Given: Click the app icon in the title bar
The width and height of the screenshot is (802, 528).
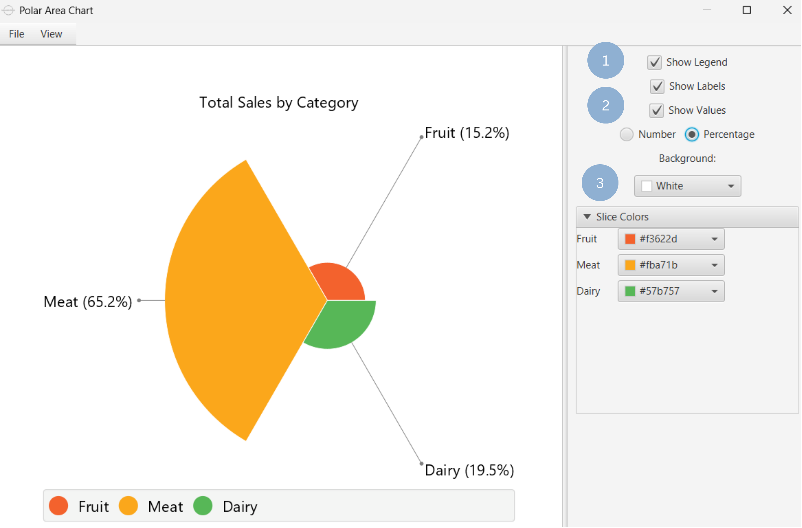Looking at the screenshot, I should point(8,10).
